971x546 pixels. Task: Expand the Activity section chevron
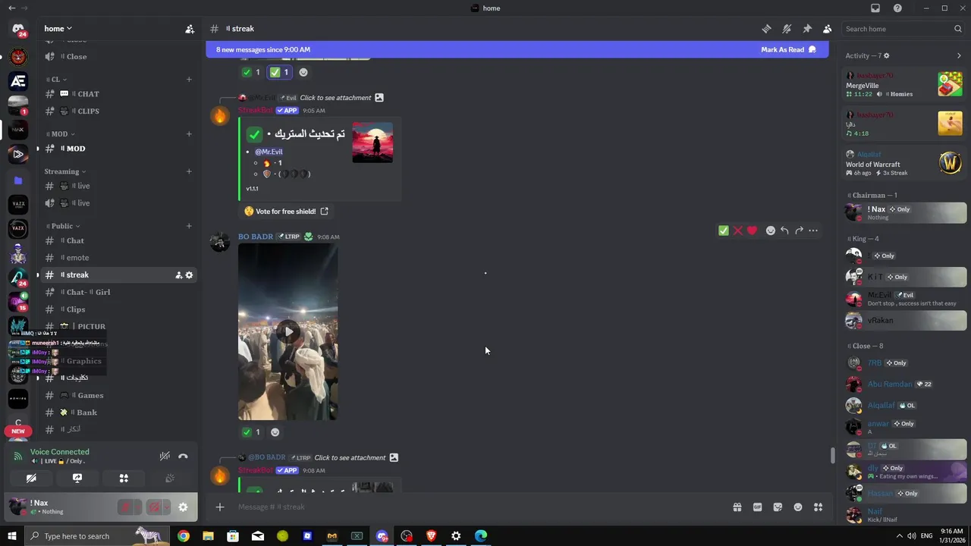pos(959,55)
